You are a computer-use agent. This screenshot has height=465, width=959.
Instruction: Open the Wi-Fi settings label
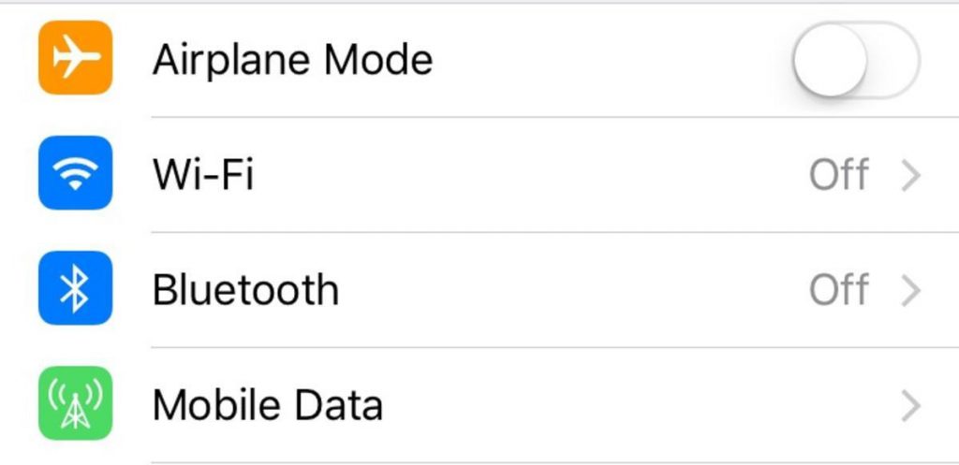[x=203, y=175]
